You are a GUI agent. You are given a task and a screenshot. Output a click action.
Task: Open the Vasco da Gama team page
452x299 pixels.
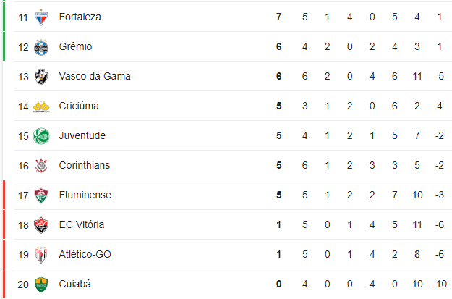[95, 76]
